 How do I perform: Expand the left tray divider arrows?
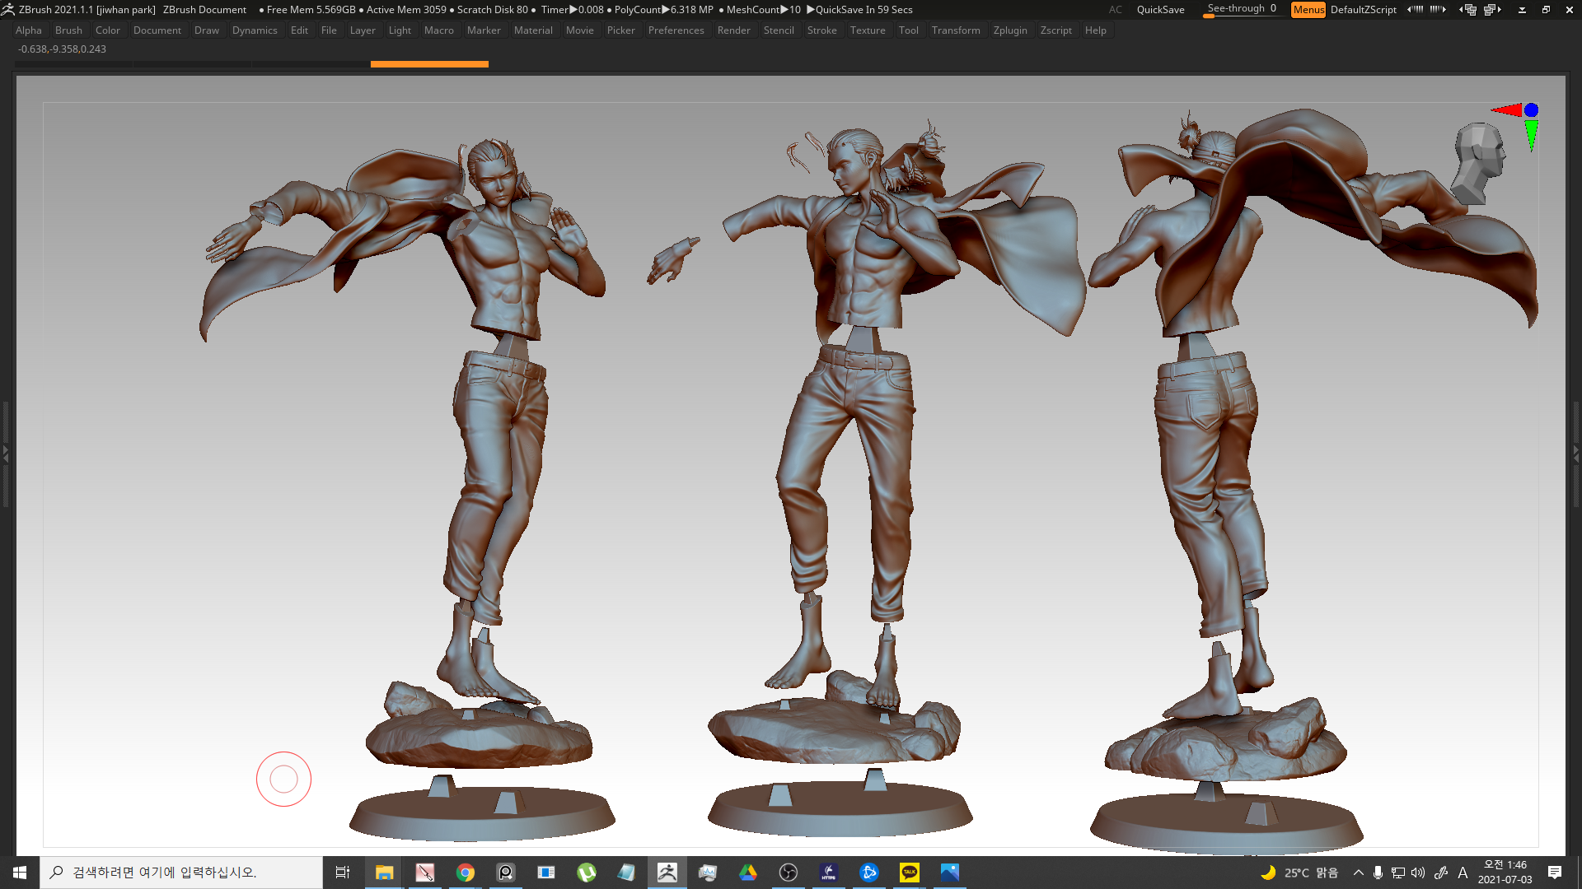click(x=6, y=454)
